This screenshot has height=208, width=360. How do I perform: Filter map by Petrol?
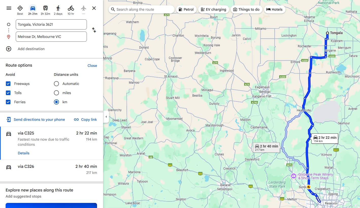186,9
